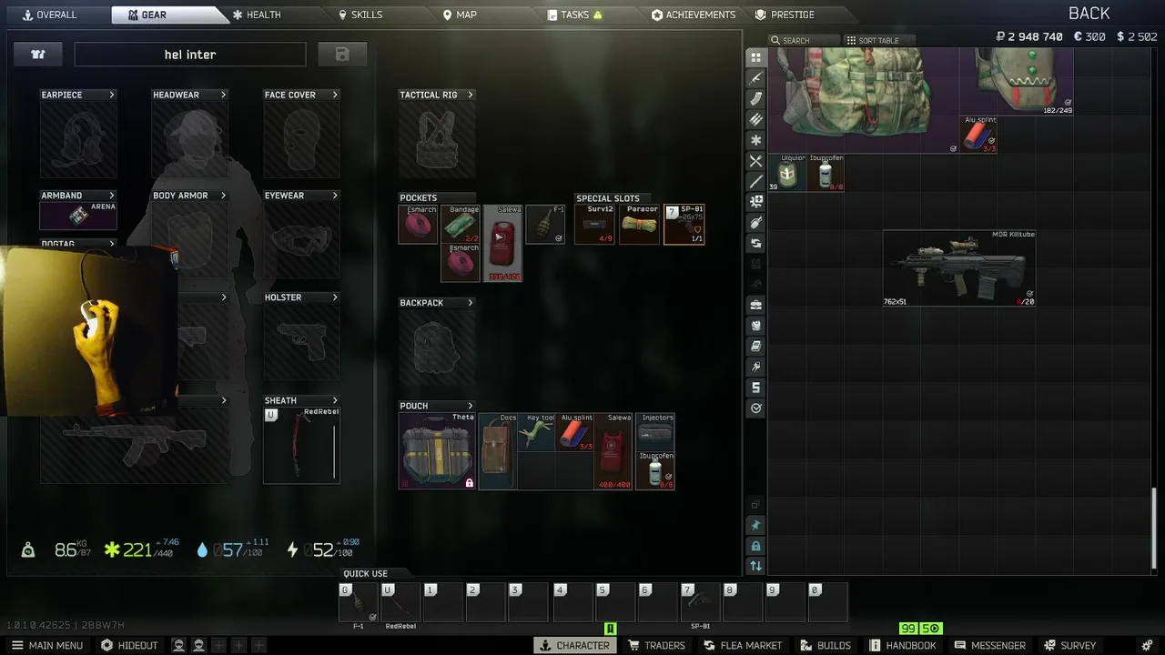Open the Builds screen
The image size is (1165, 655).
click(x=826, y=645)
